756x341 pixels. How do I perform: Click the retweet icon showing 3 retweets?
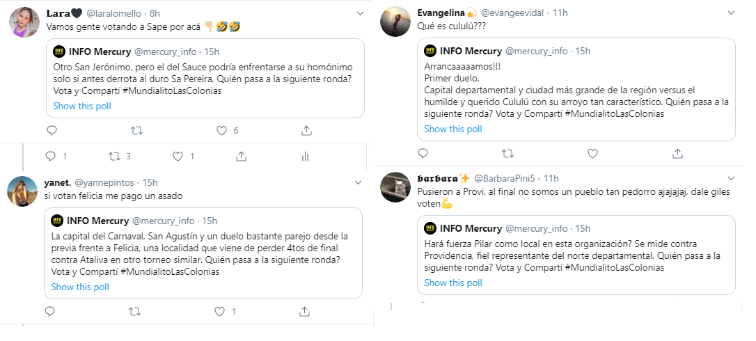(113, 156)
